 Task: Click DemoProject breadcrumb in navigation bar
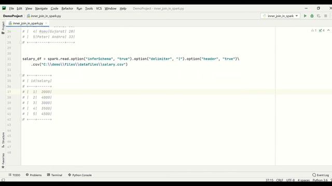12,16
